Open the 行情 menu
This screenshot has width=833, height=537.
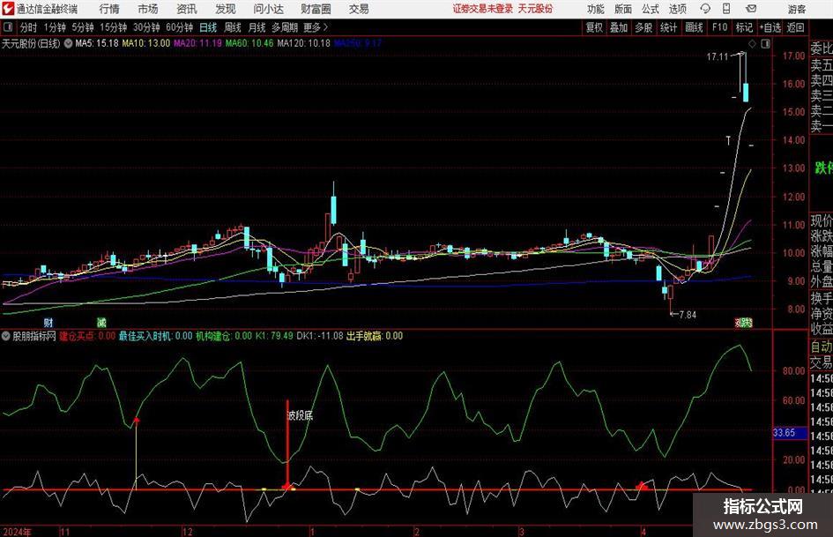109,9
